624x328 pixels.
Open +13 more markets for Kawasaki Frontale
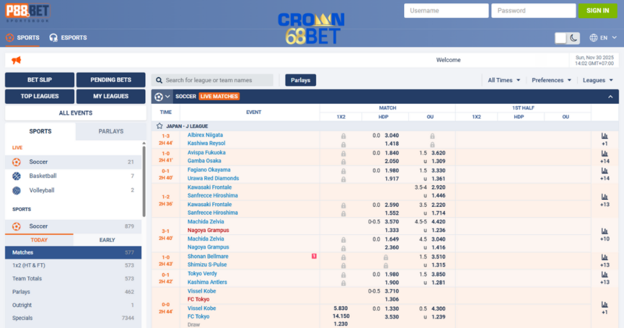point(604,205)
